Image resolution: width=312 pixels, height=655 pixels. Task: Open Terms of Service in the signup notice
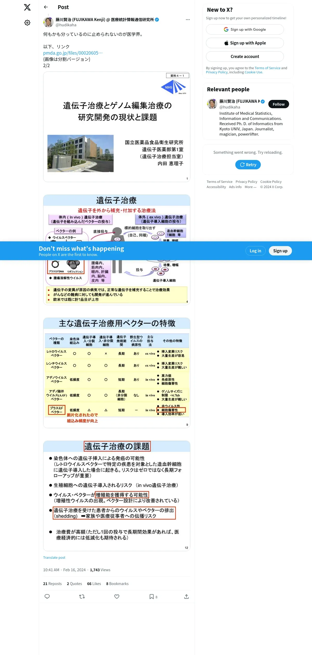pyautogui.click(x=268, y=68)
